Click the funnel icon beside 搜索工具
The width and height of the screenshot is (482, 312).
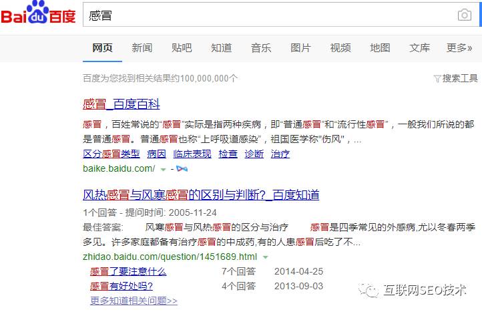[x=437, y=79]
